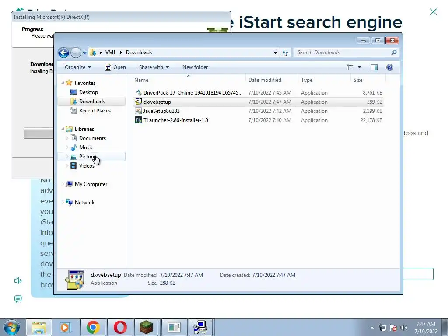Open the volume control in the tray
The height and width of the screenshot is (336, 448).
click(404, 328)
